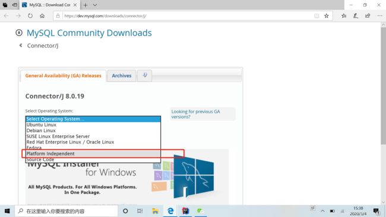The image size is (386, 217).
Task: Select Fedora in the OS list
Action: point(93,148)
